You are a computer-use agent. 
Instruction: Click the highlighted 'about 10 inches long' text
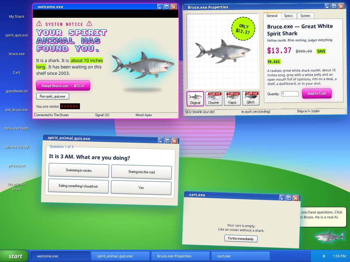click(x=69, y=64)
